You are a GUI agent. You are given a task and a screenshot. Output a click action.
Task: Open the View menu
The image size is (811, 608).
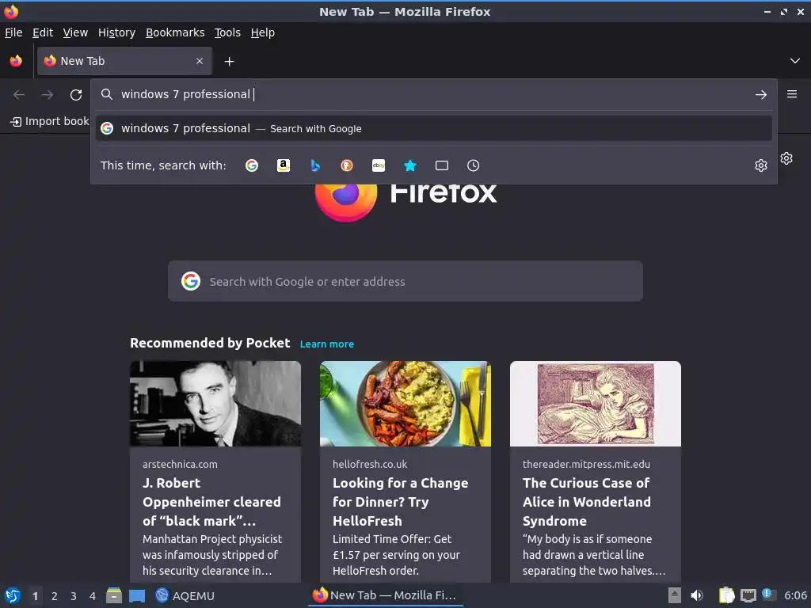tap(75, 32)
